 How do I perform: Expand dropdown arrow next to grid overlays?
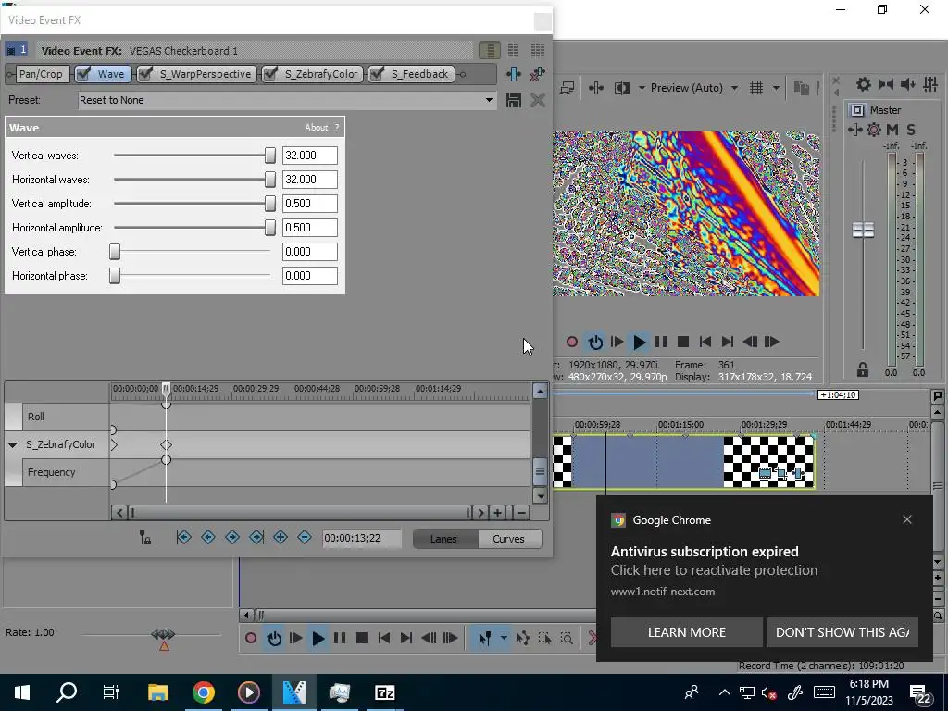[776, 88]
